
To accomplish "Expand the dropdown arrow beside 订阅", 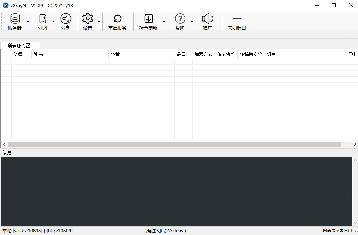I will click(53, 22).
